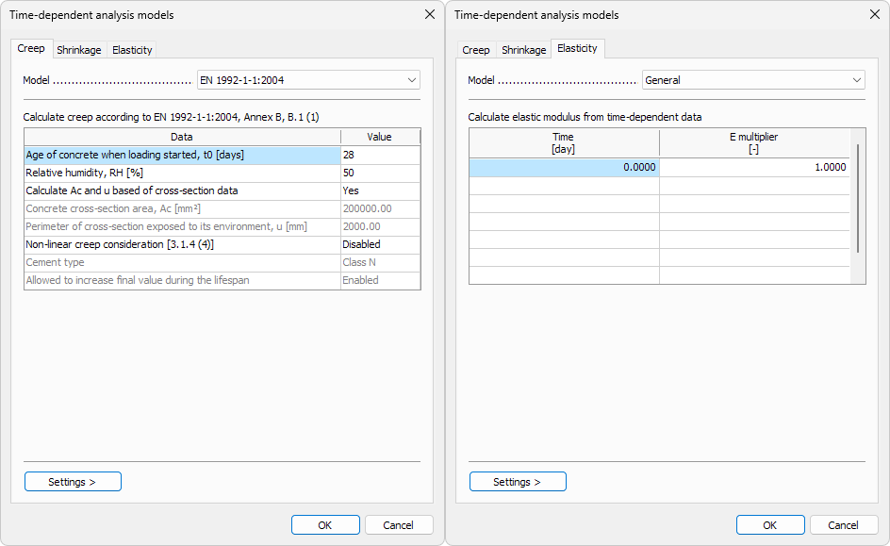Image resolution: width=890 pixels, height=546 pixels.
Task: Close the right Time-dependent analysis dialog
Action: tap(874, 14)
